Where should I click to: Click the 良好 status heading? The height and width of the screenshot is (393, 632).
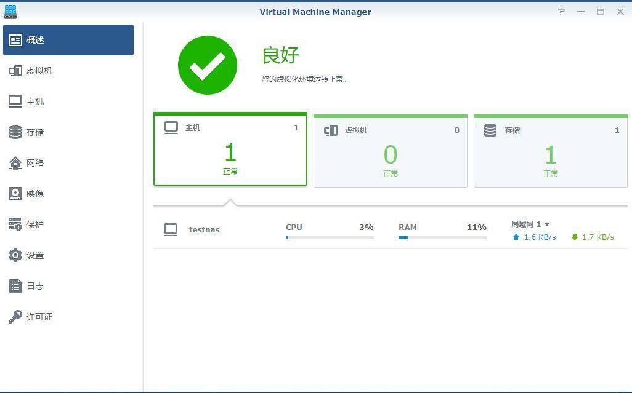point(280,55)
